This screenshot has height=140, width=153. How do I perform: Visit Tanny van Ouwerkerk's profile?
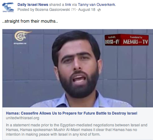click(x=97, y=5)
